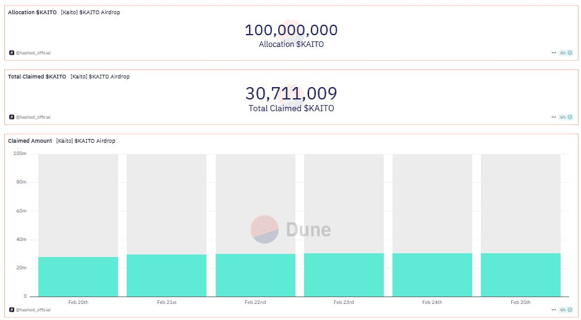
Task: Open @hashed_official profile link in Allocation panel
Action: coord(33,53)
